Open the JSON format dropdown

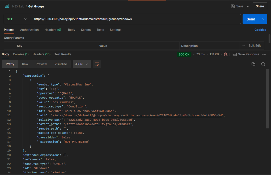(82, 64)
